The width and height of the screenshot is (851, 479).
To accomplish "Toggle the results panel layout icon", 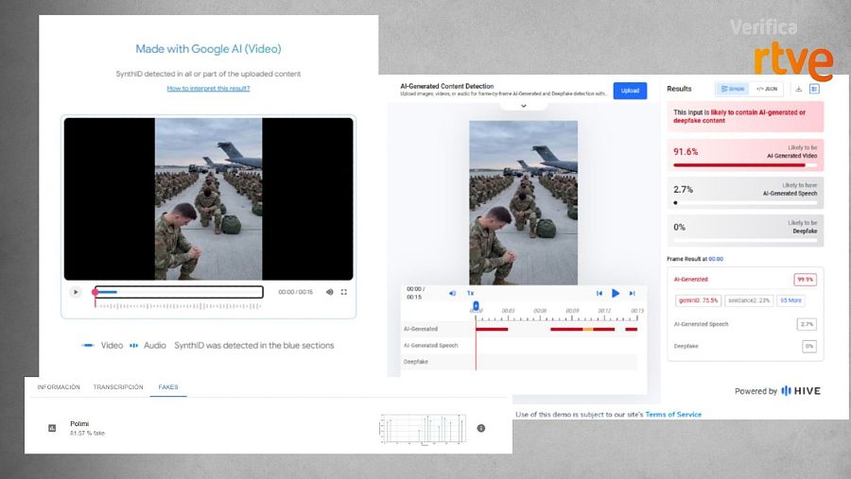I will pos(814,89).
